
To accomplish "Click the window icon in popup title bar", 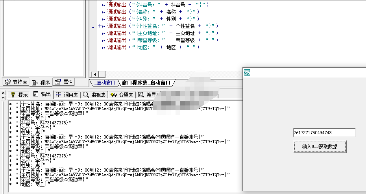I will (247, 72).
